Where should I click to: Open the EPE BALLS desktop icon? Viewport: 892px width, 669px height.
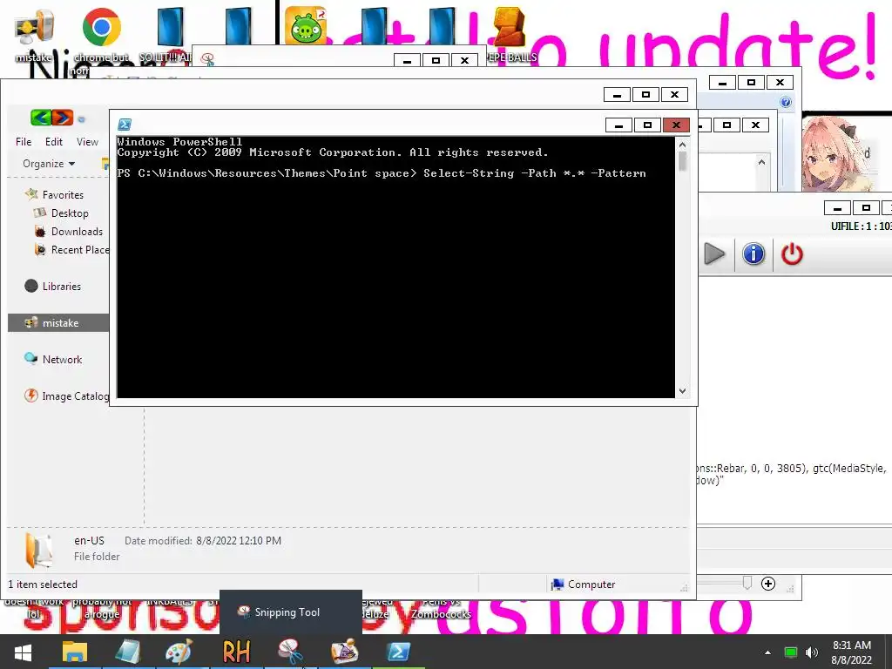[510, 34]
